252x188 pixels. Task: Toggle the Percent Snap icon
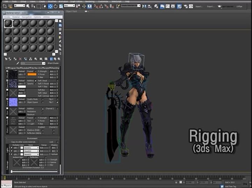point(106,6)
